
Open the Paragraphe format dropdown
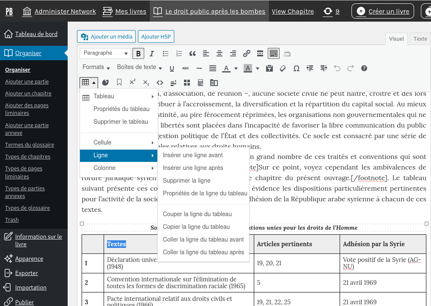coord(105,53)
